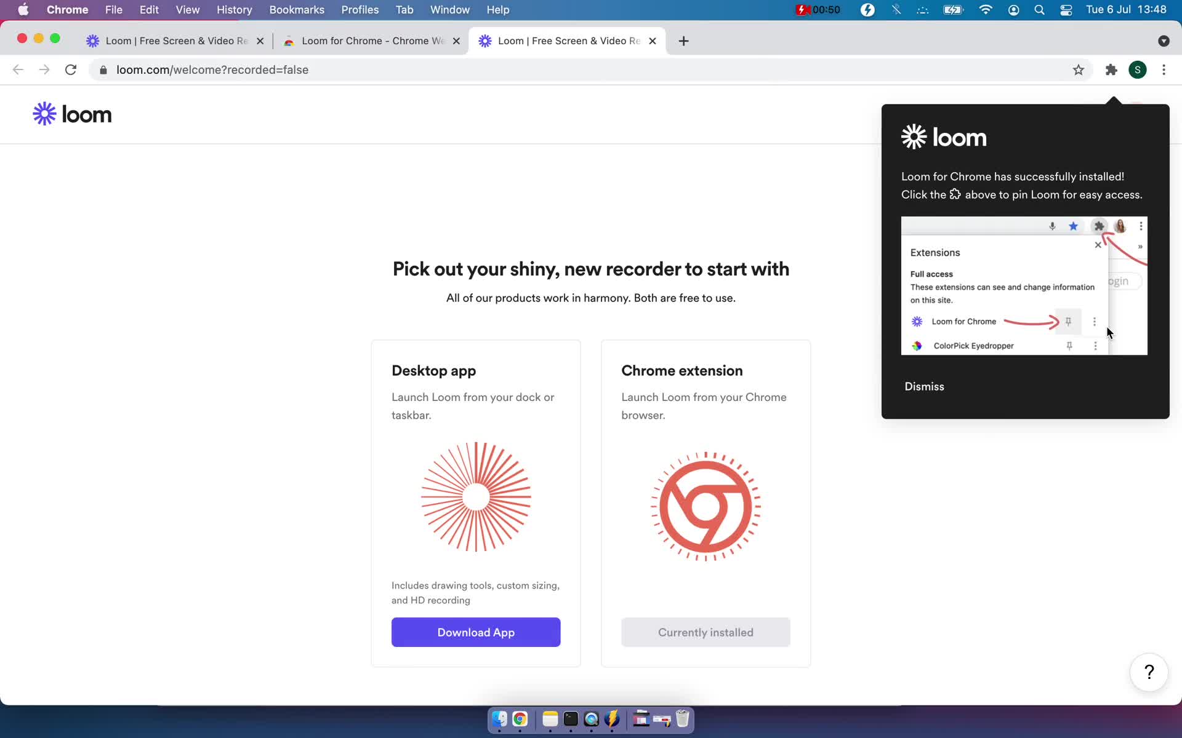Click the extensions puzzle piece icon
Screen dimensions: 1182x738
(1111, 69)
